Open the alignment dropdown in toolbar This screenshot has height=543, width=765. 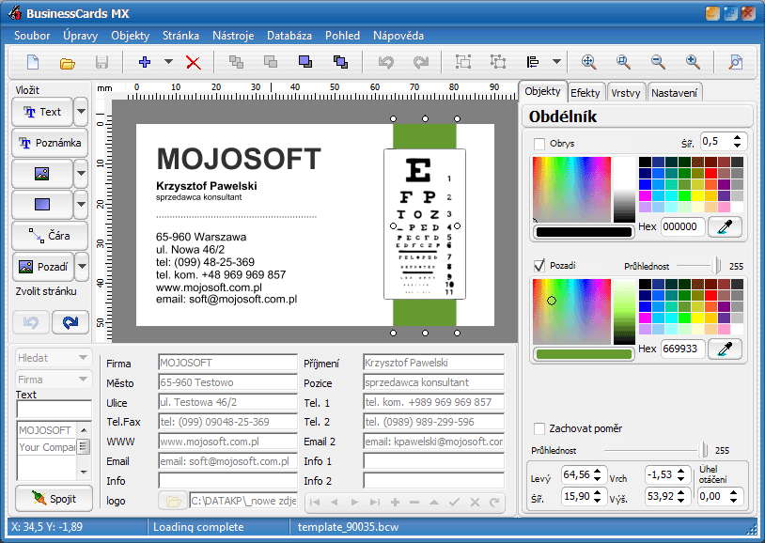[556, 63]
